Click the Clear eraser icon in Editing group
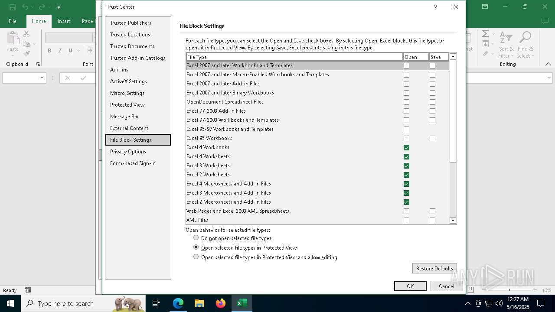This screenshot has height=312, width=555. [486, 53]
